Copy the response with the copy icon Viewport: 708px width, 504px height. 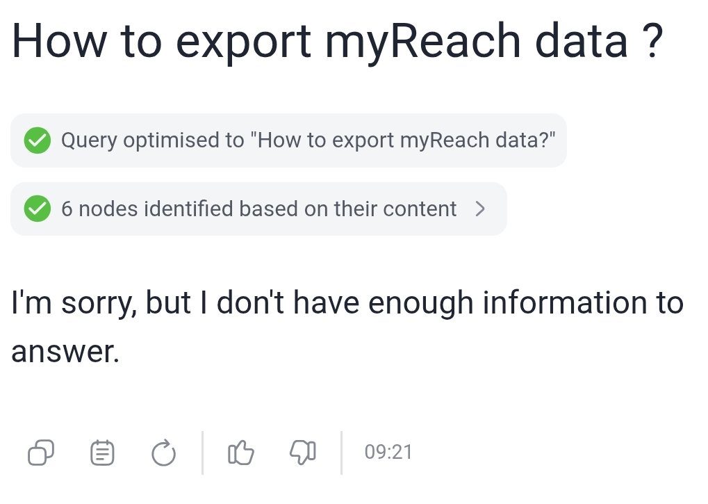41,453
